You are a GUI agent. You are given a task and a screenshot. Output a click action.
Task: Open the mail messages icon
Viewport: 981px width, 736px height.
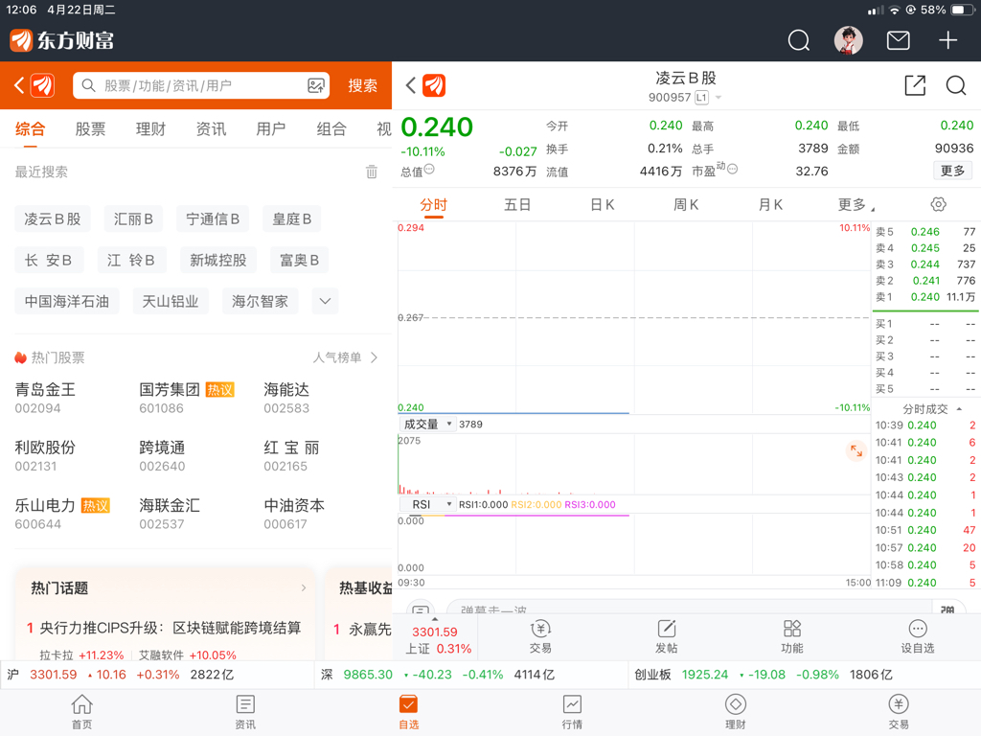click(898, 40)
